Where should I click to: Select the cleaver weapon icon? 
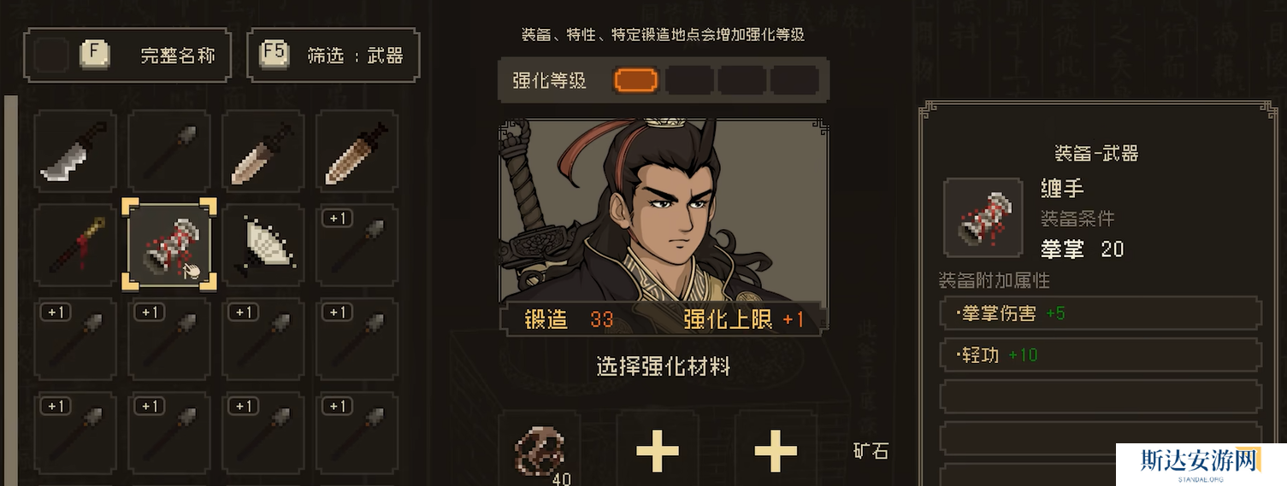click(x=75, y=152)
